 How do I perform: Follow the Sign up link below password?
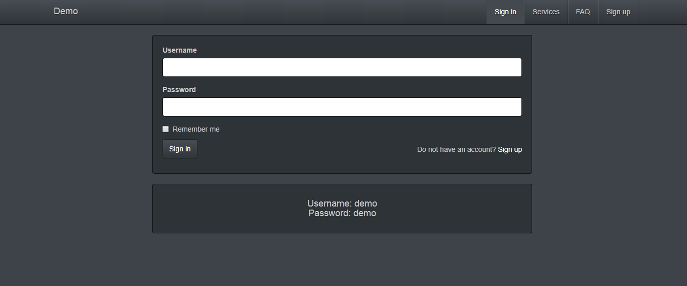click(x=510, y=149)
